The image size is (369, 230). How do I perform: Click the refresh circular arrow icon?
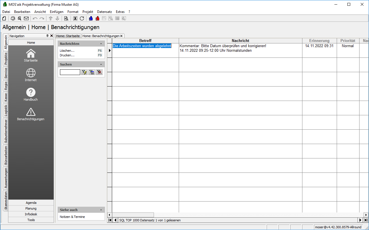click(82, 18)
